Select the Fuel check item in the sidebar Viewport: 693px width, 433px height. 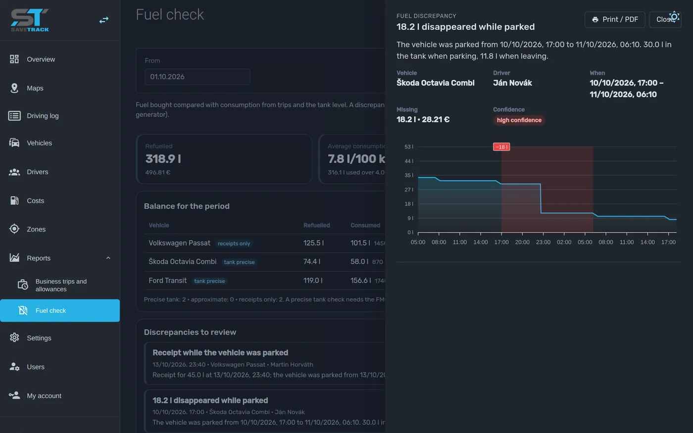pos(60,310)
